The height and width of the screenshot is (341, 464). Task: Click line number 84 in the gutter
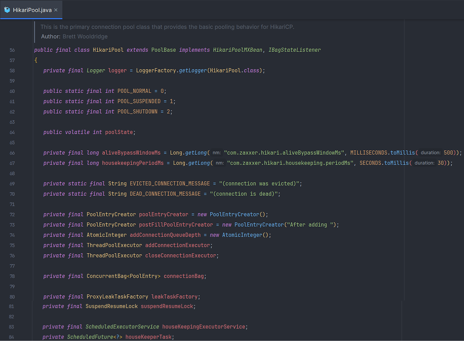(12, 337)
